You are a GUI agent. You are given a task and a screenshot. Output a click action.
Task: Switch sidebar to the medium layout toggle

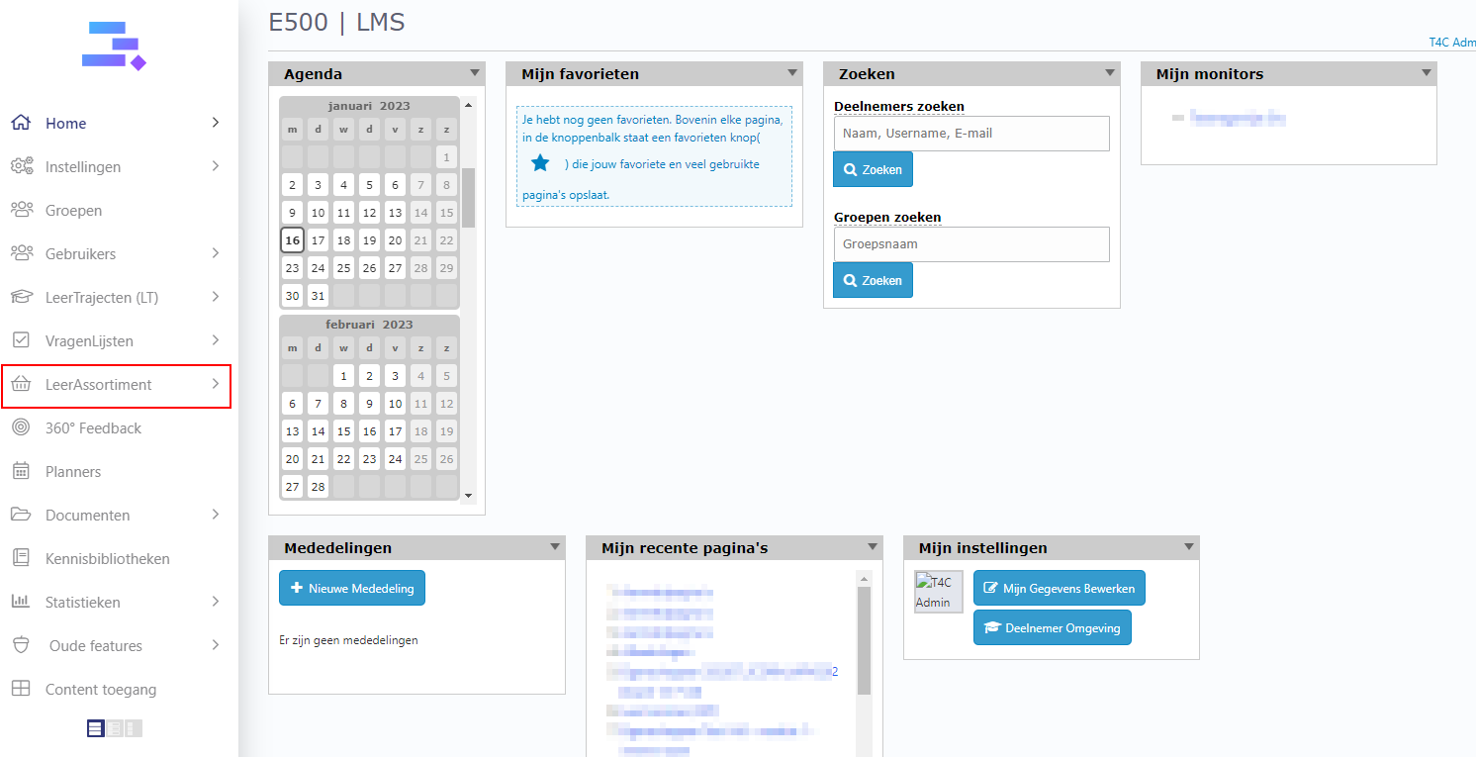[115, 728]
